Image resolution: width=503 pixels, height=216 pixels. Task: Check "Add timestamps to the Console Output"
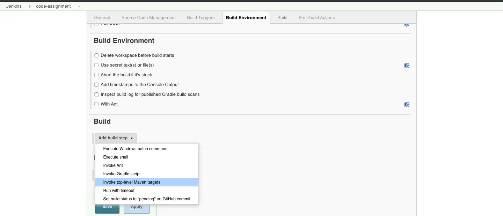[96, 85]
